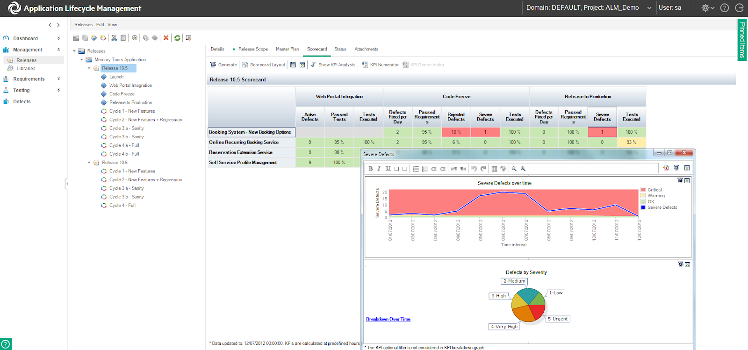This screenshot has width=748, height=350.
Task: Click the numbered list icon in Severe Defects
Action: tap(424, 169)
